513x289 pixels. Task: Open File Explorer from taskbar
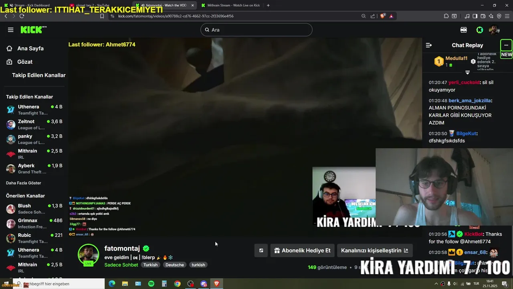click(x=125, y=284)
